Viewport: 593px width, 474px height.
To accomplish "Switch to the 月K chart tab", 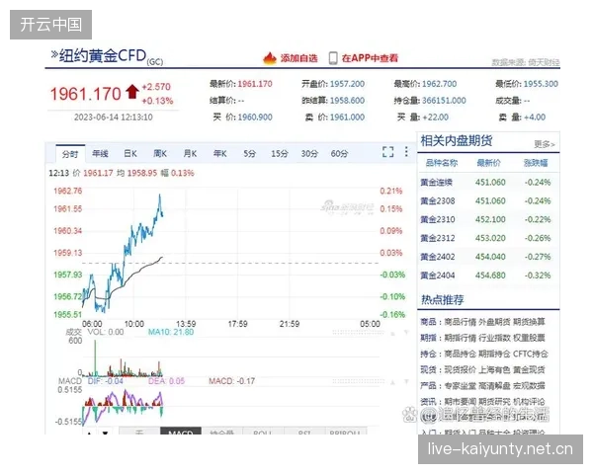I will pyautogui.click(x=190, y=153).
